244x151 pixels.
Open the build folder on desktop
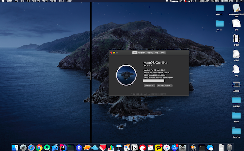pyautogui.click(x=236, y=115)
